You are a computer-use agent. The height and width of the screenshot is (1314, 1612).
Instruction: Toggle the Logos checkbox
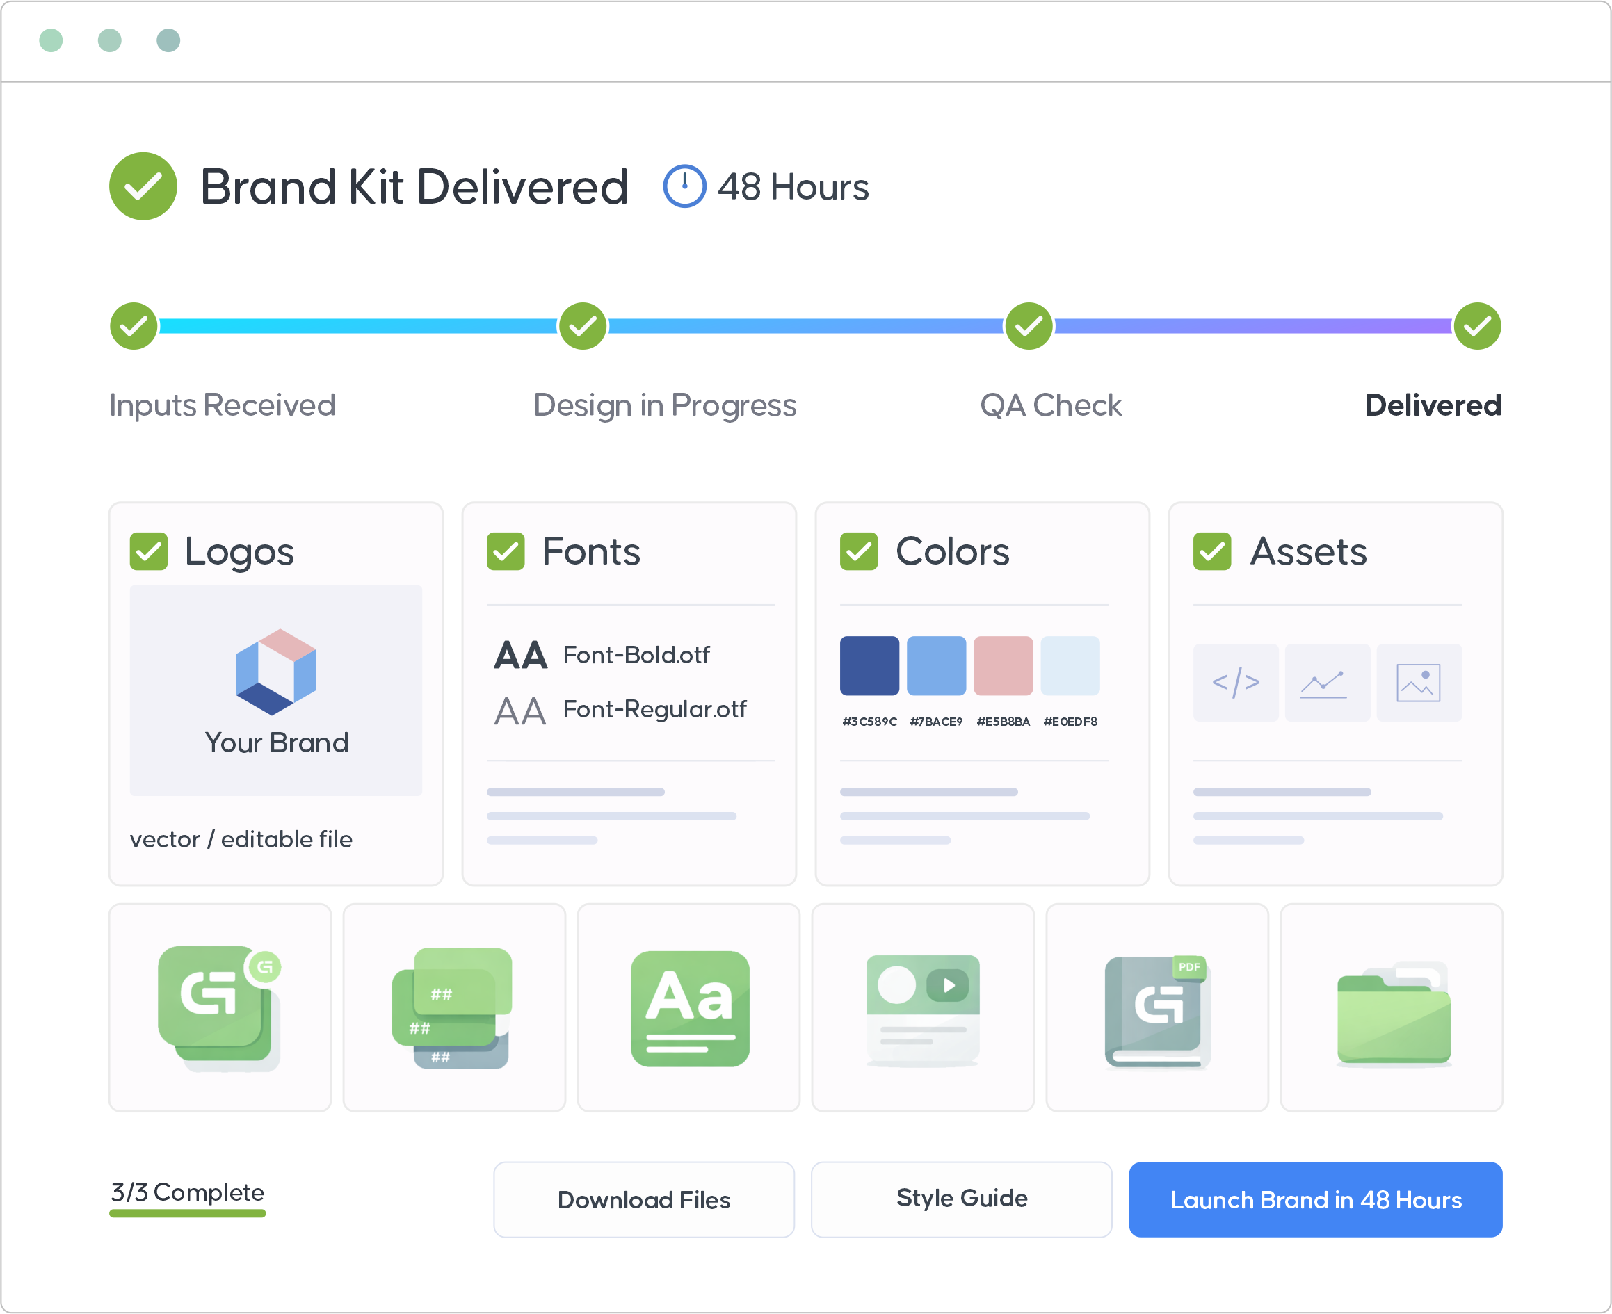[148, 551]
